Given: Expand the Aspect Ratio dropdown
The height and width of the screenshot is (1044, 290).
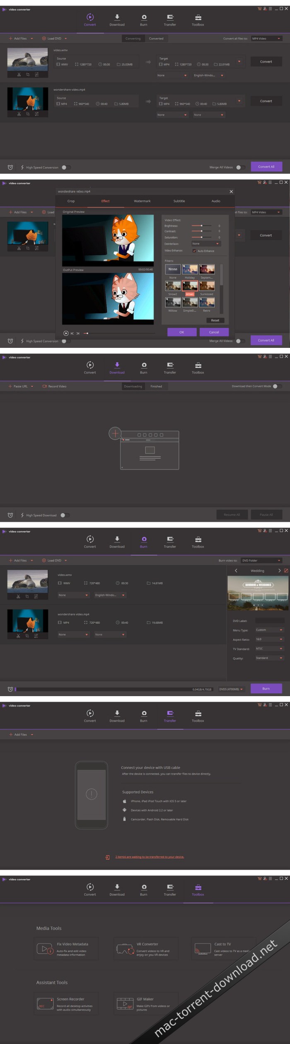Looking at the screenshot, I should pyautogui.click(x=269, y=639).
